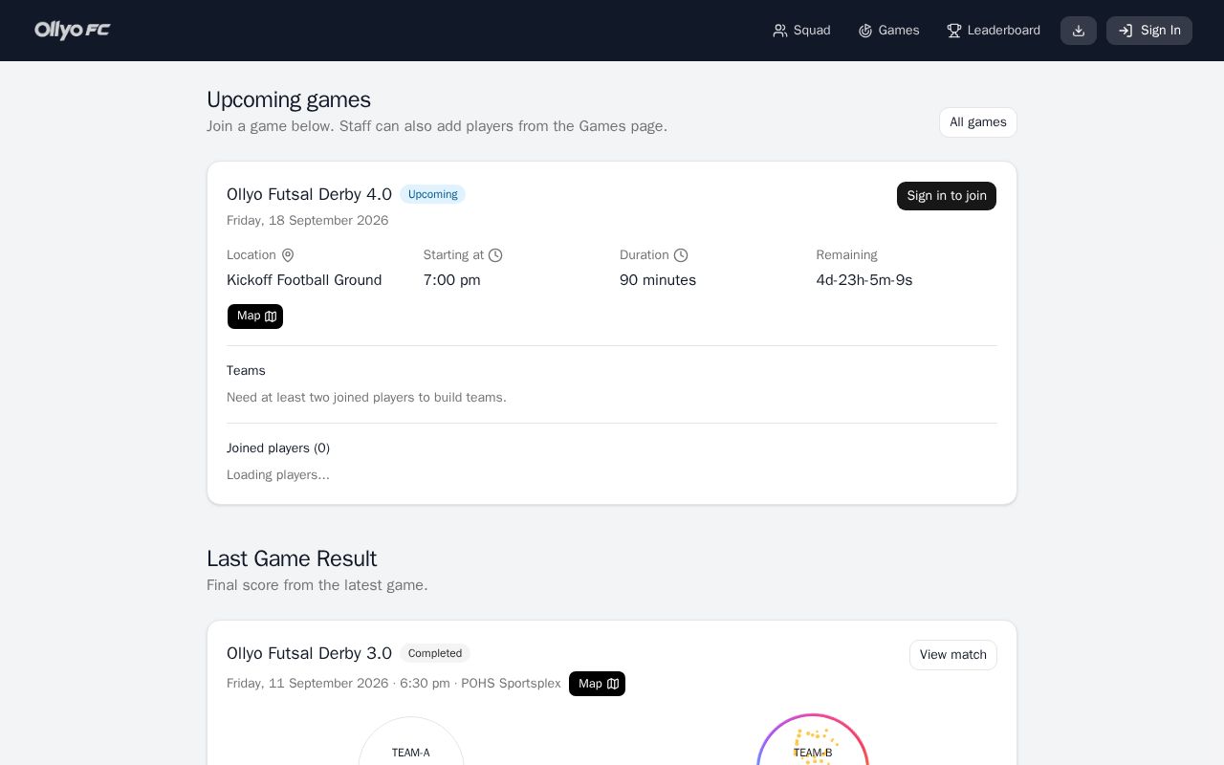This screenshot has height=765, width=1224.
Task: Click the Joined players (0) heading
Action: pyautogui.click(x=278, y=448)
